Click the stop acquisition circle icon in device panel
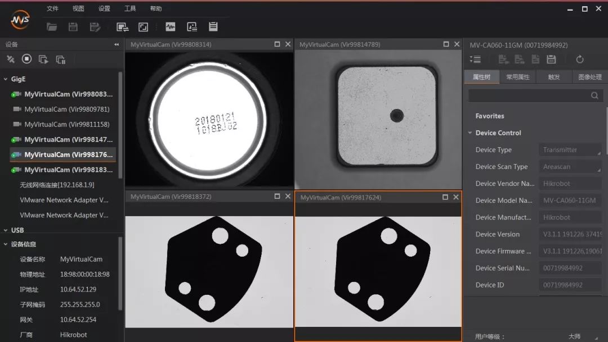The height and width of the screenshot is (342, 608). [26, 59]
